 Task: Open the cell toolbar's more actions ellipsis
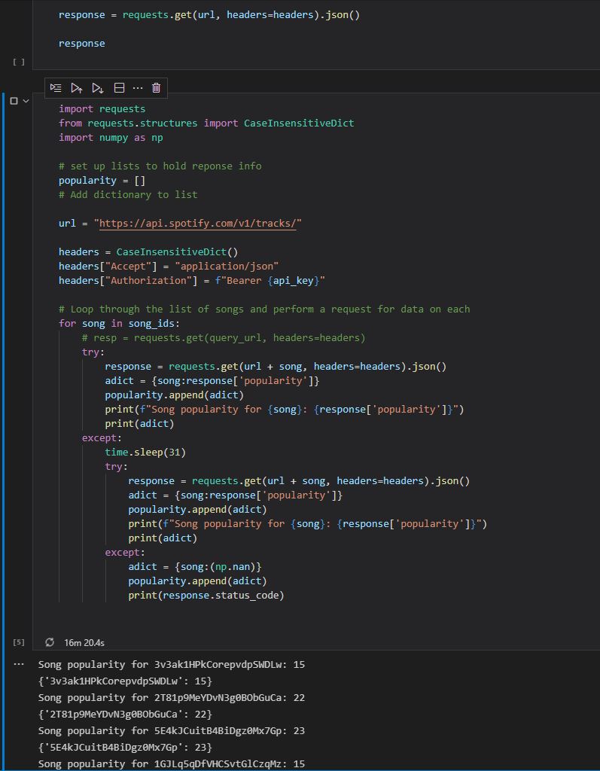coord(138,88)
